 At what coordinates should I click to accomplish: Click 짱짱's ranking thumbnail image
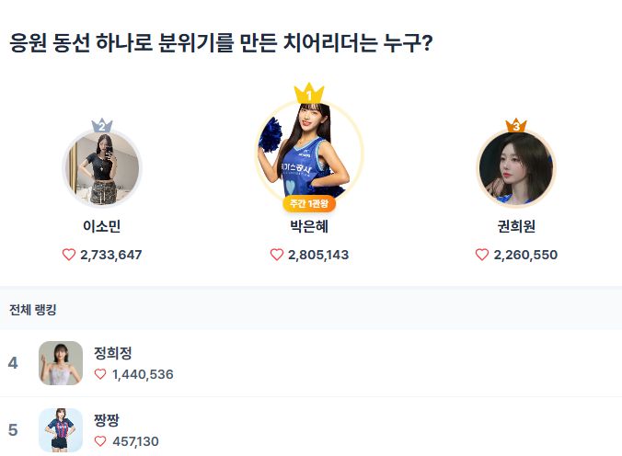(61, 430)
